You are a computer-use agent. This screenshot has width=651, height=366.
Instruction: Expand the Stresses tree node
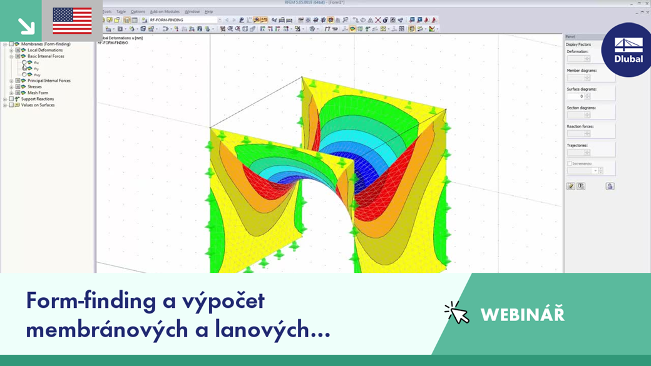[x=12, y=87]
